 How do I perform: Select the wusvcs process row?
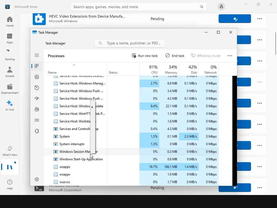point(131,182)
